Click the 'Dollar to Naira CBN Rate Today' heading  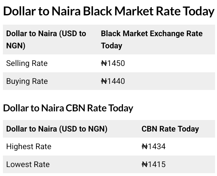[x=68, y=108]
